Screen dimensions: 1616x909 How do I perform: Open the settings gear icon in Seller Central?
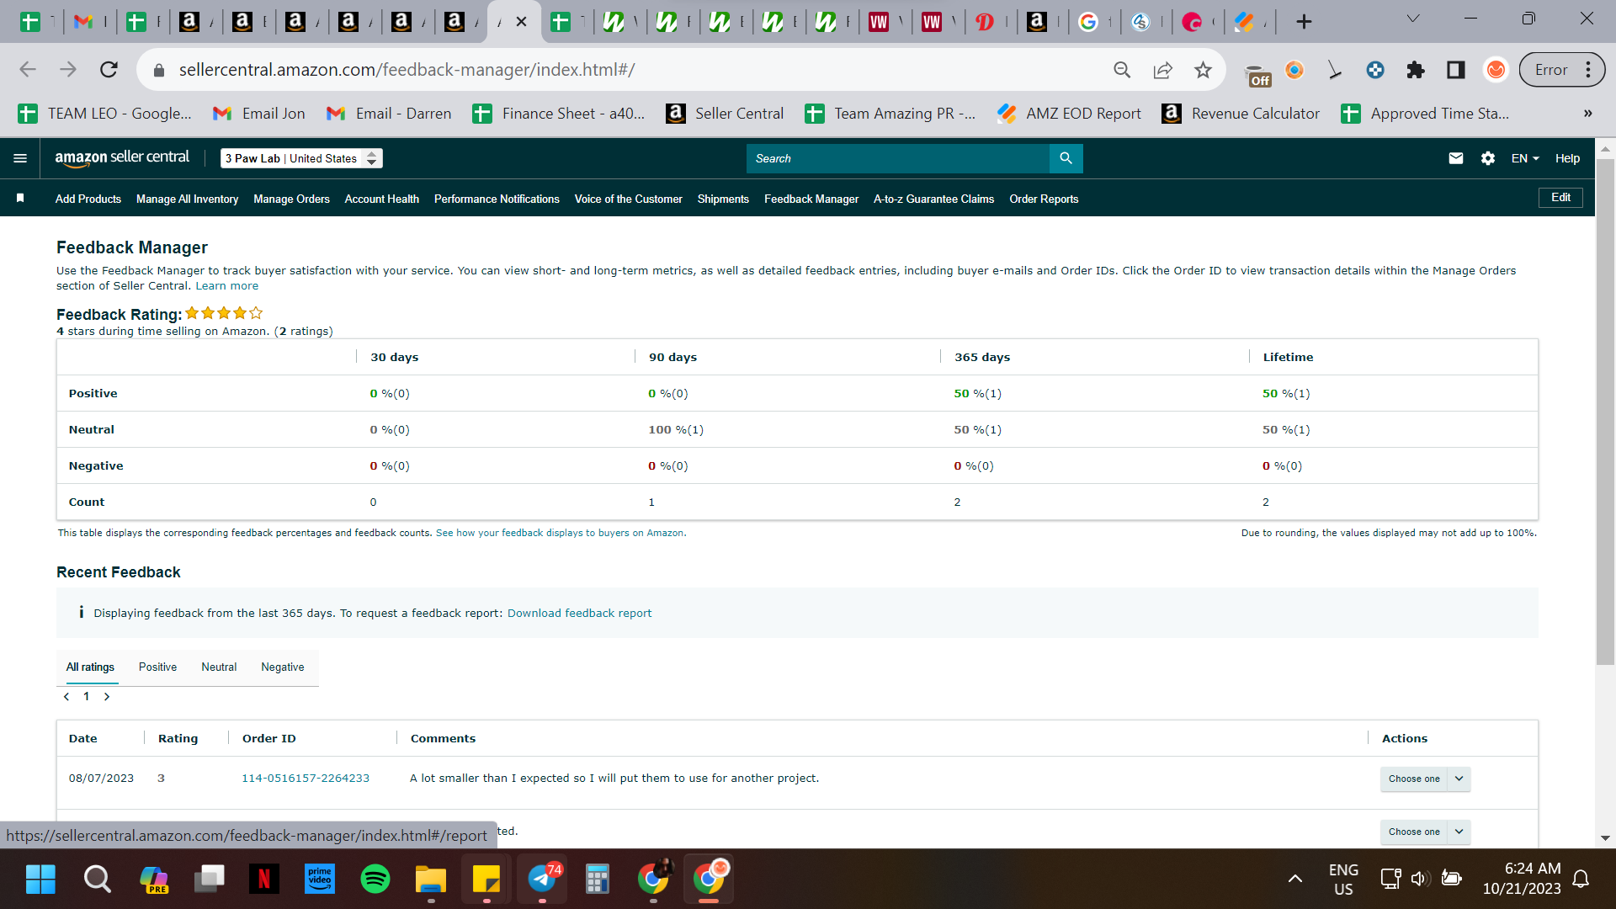click(1487, 158)
